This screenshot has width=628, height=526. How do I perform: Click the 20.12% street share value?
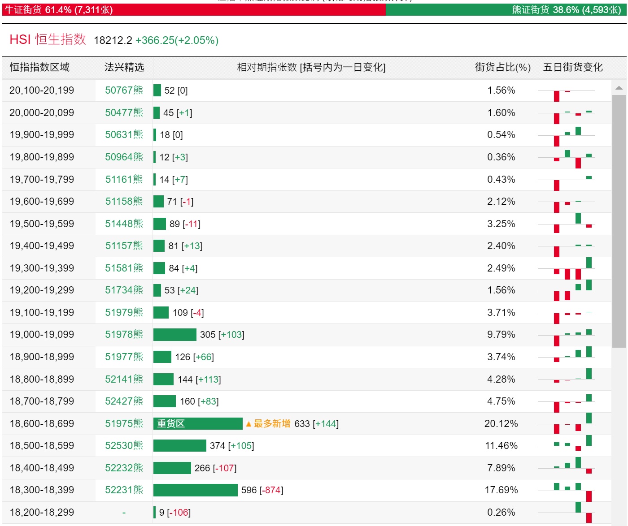click(501, 424)
